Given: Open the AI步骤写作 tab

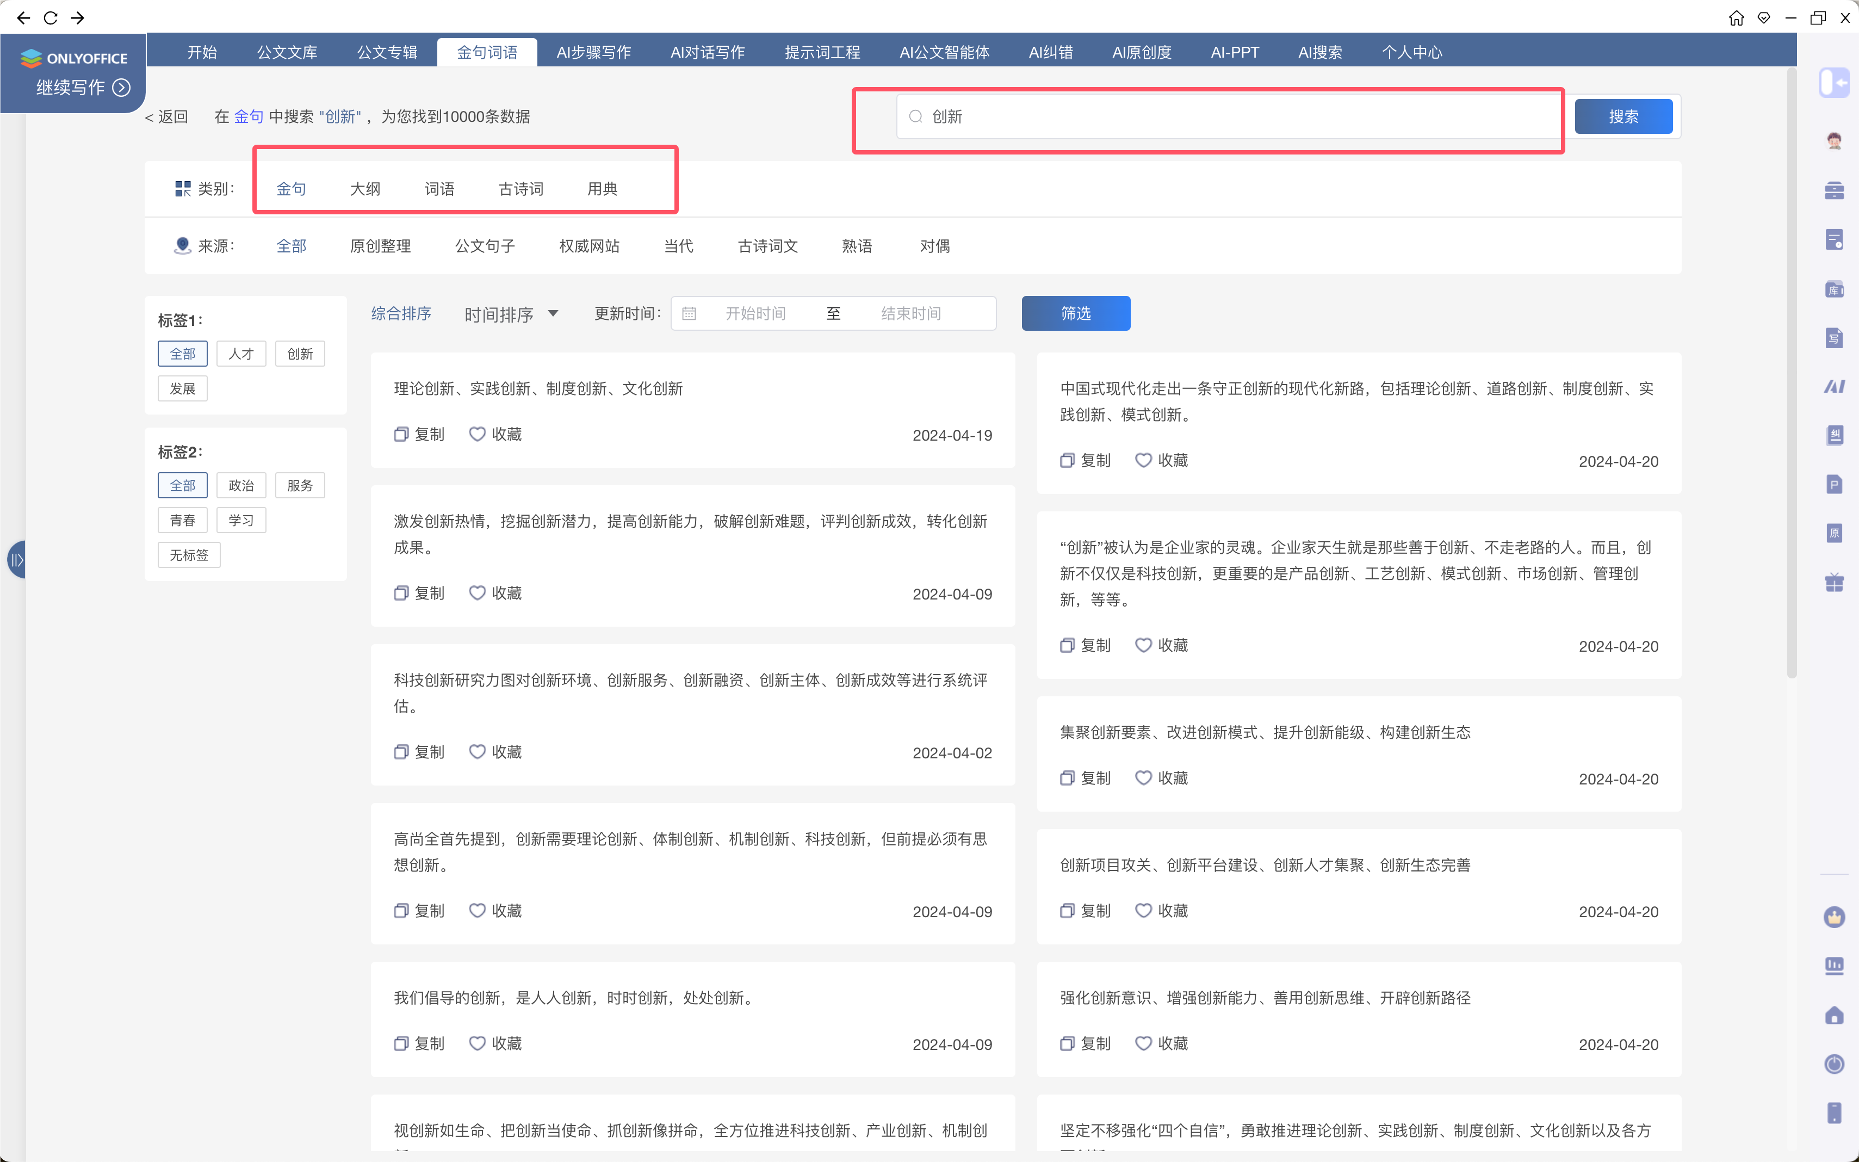Looking at the screenshot, I should (594, 52).
